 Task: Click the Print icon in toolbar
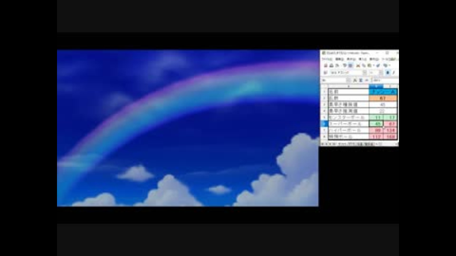tap(331, 65)
